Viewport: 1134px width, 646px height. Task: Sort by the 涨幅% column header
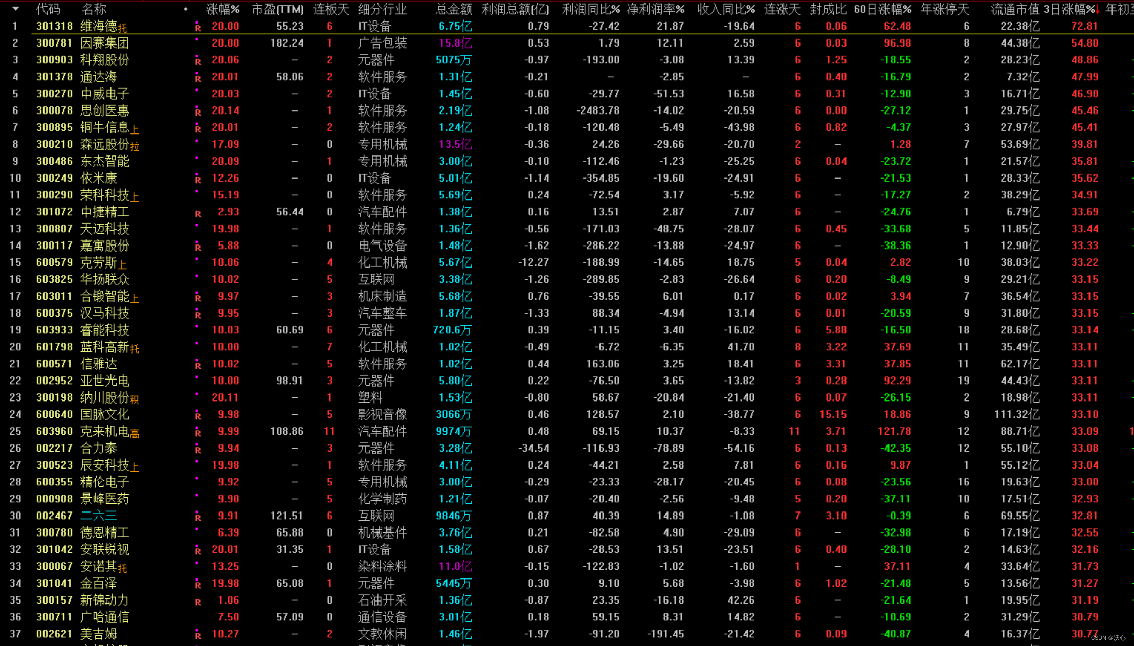pyautogui.click(x=223, y=9)
